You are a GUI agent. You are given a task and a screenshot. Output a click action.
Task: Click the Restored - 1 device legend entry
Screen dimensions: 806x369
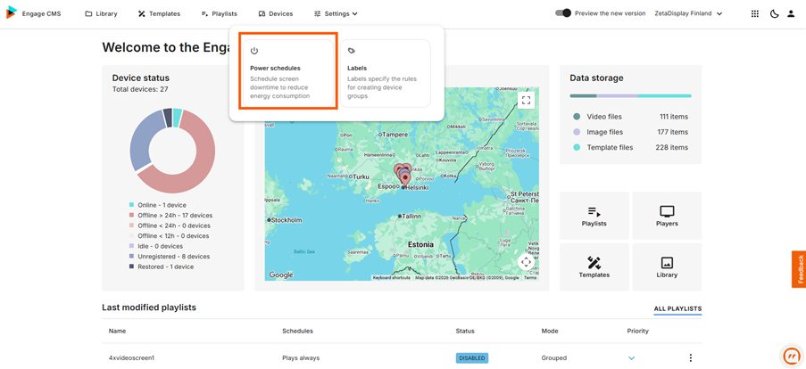pos(162,266)
